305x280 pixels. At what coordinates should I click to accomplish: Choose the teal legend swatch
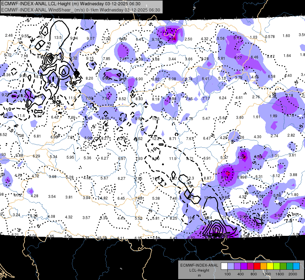coord(290,266)
